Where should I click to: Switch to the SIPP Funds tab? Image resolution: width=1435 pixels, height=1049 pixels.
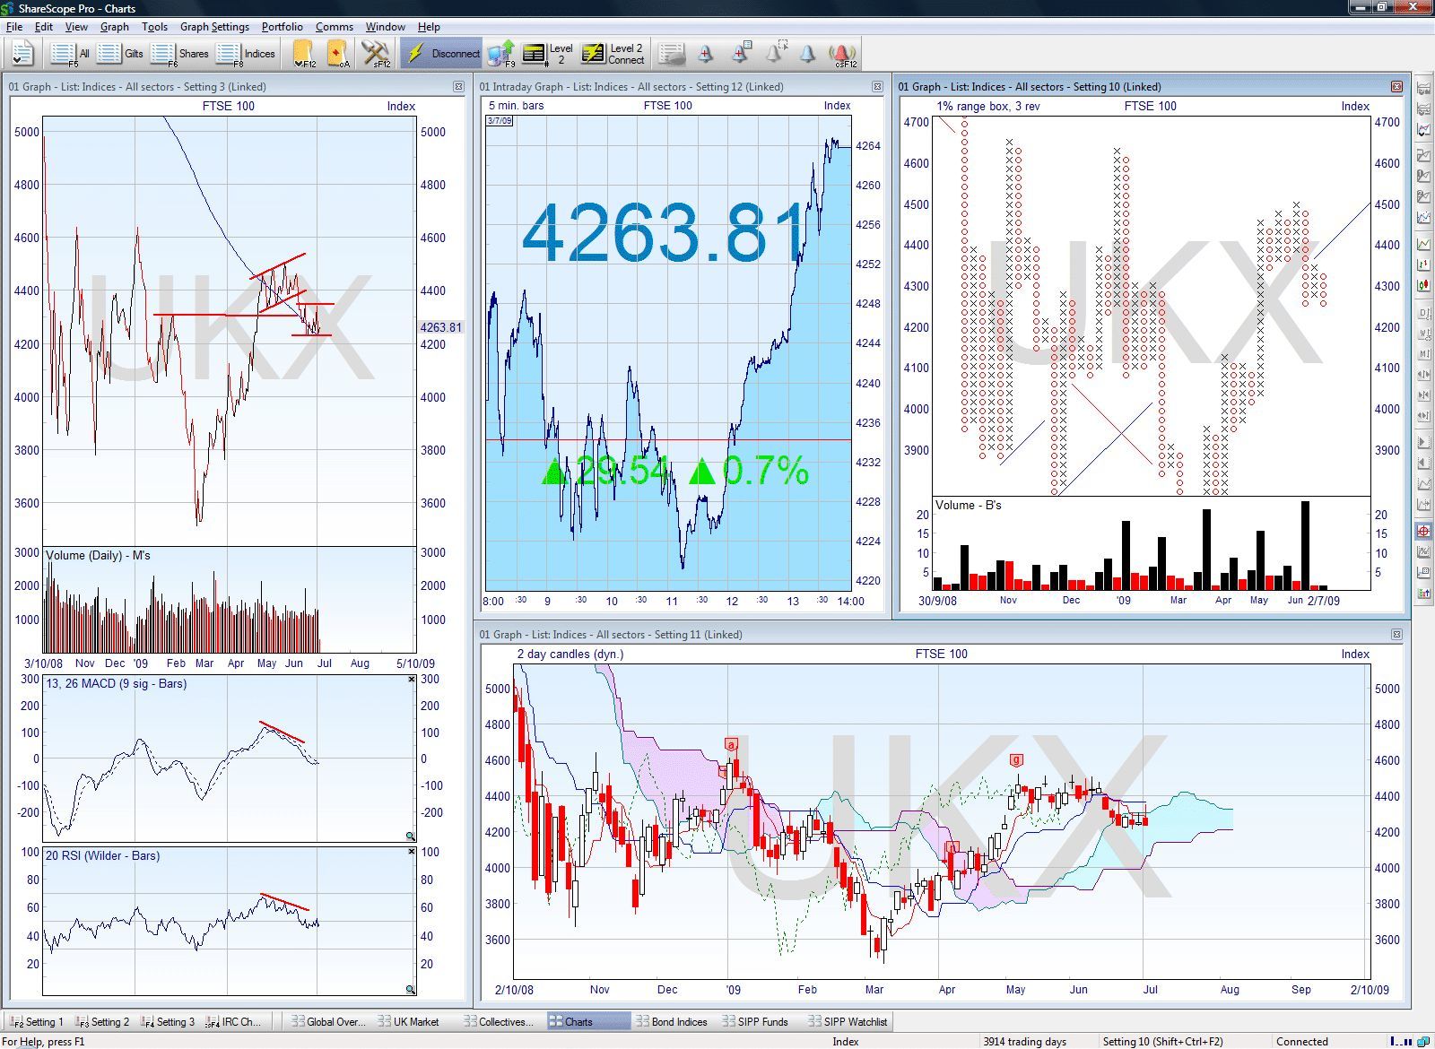tap(755, 1021)
